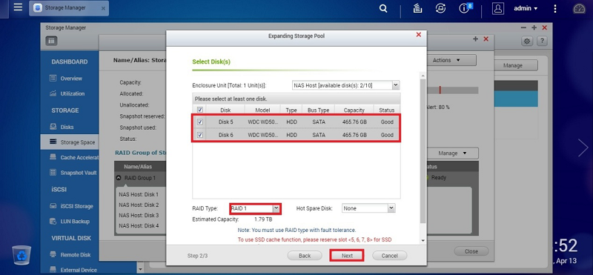Viewport: 593px width, 275px height.
Task: Toggle the select-all disks checkbox
Action: (x=200, y=110)
